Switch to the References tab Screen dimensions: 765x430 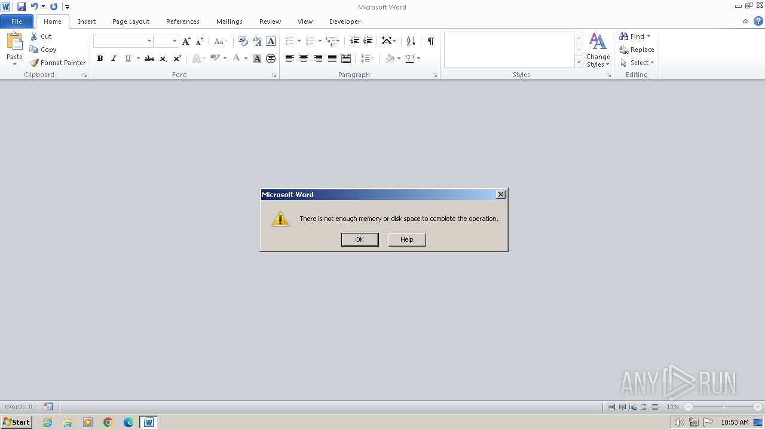pyautogui.click(x=183, y=21)
